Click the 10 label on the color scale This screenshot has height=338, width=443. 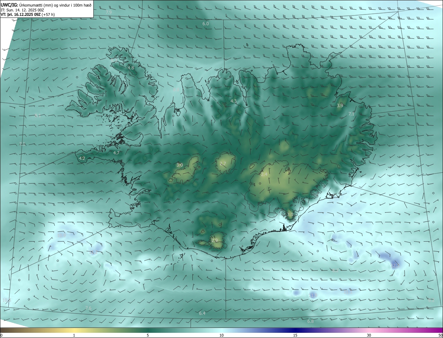(221, 335)
